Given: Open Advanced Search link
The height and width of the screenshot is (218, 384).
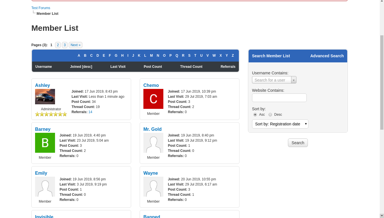Looking at the screenshot, I should [x=327, y=56].
